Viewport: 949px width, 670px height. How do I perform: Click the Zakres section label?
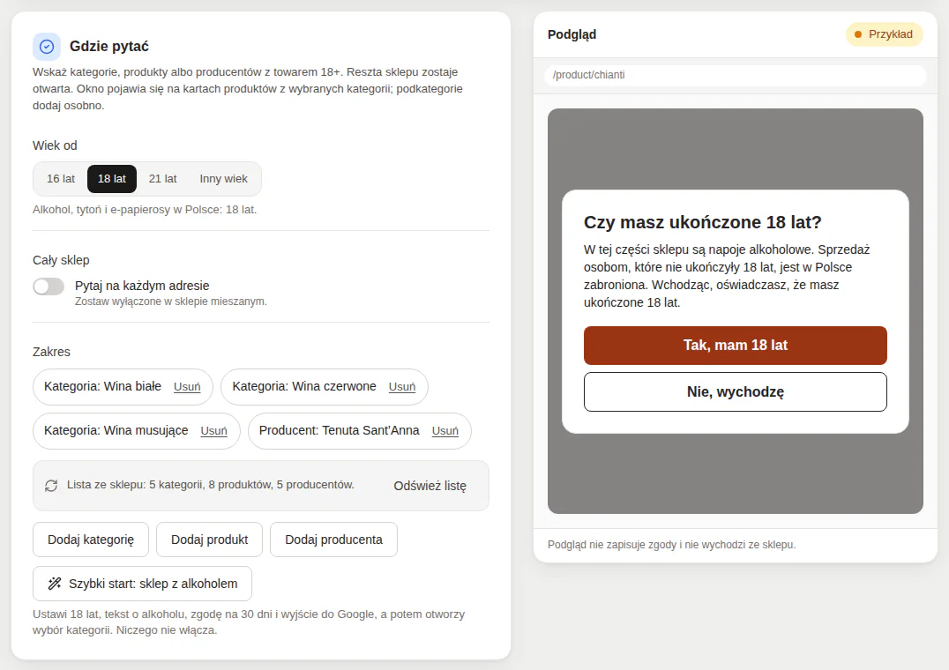(x=51, y=352)
